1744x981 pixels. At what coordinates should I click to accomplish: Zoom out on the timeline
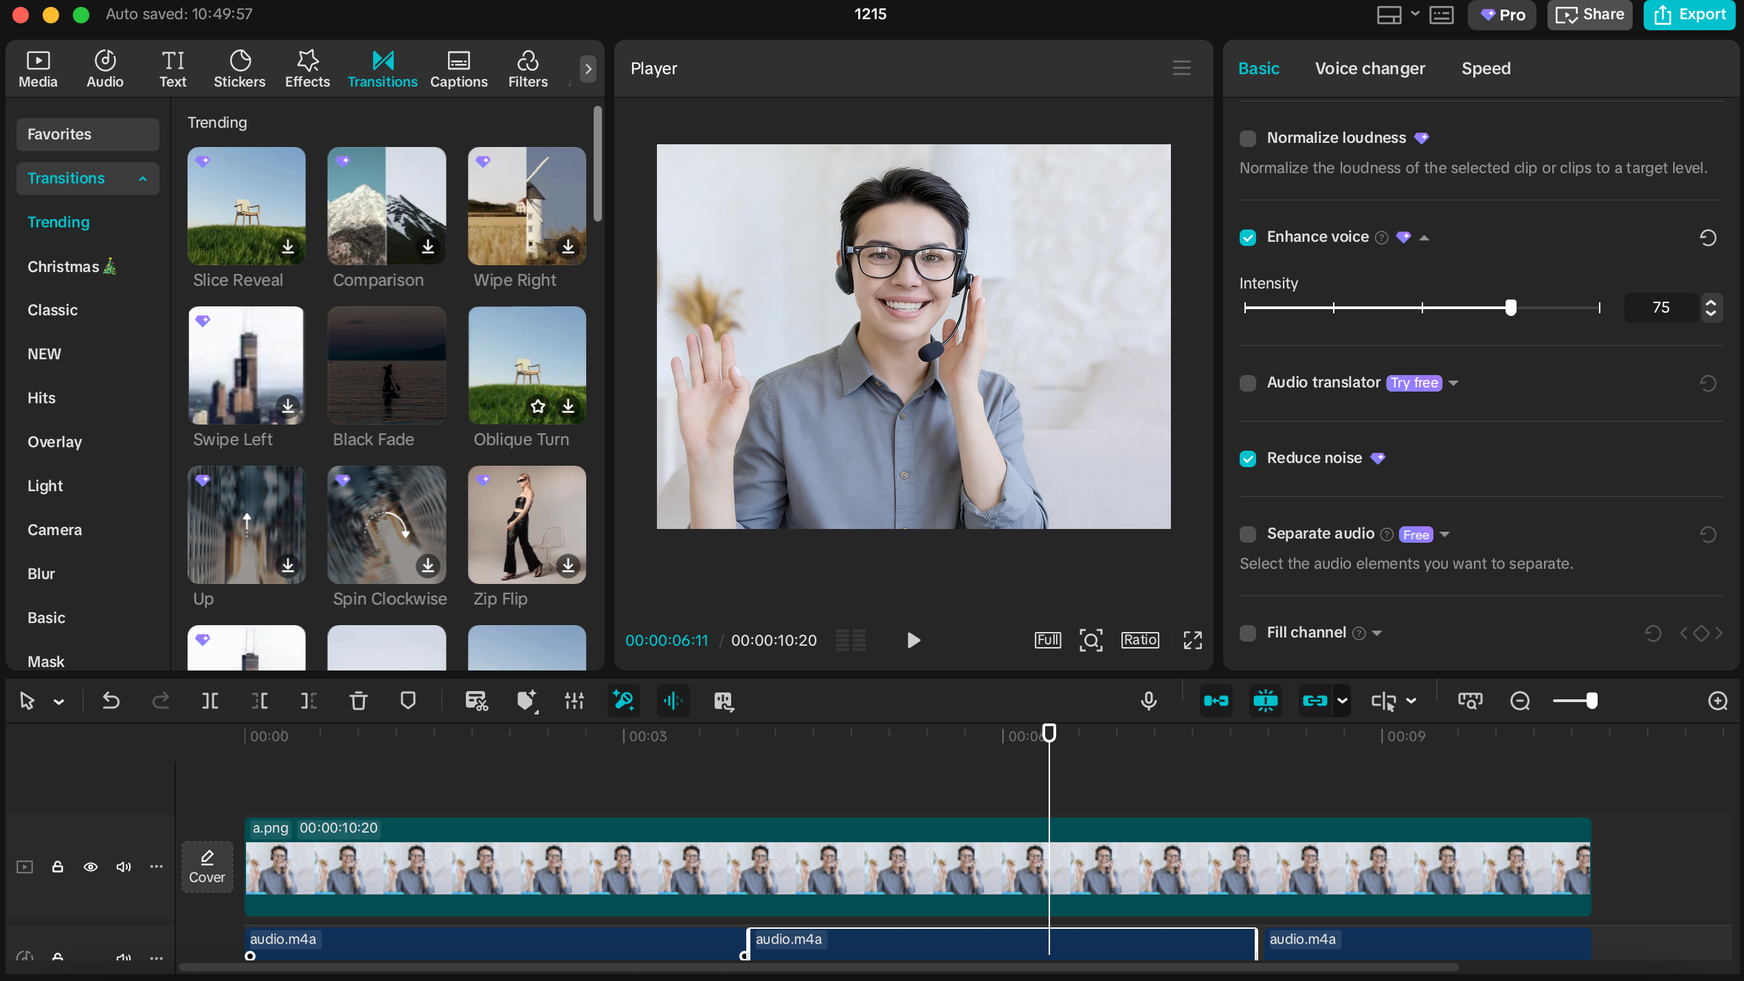coord(1519,701)
